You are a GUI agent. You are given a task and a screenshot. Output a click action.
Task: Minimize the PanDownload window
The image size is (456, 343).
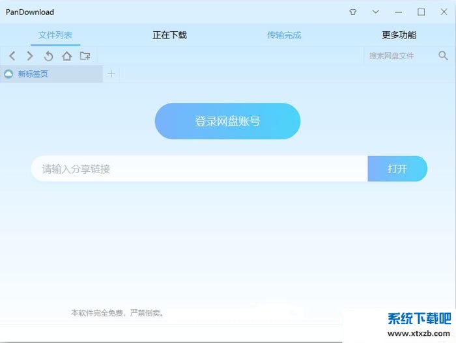coord(399,12)
